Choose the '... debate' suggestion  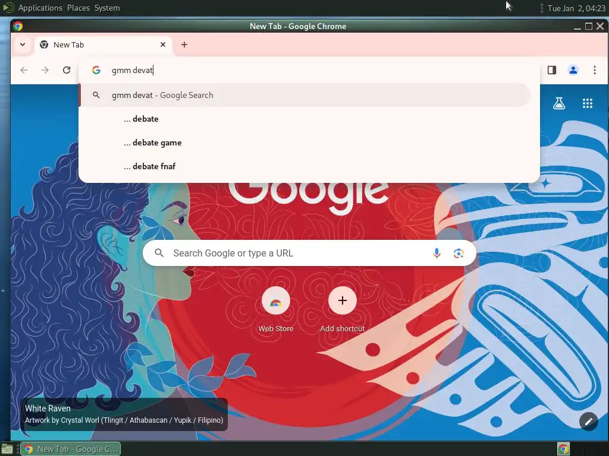pos(305,119)
